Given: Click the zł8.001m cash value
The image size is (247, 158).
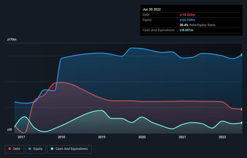Looking at the screenshot, I should click(186, 30).
